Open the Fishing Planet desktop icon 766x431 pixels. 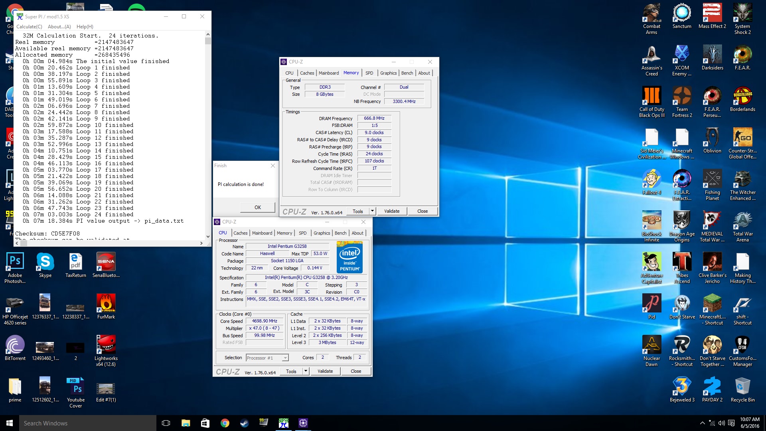pyautogui.click(x=712, y=185)
